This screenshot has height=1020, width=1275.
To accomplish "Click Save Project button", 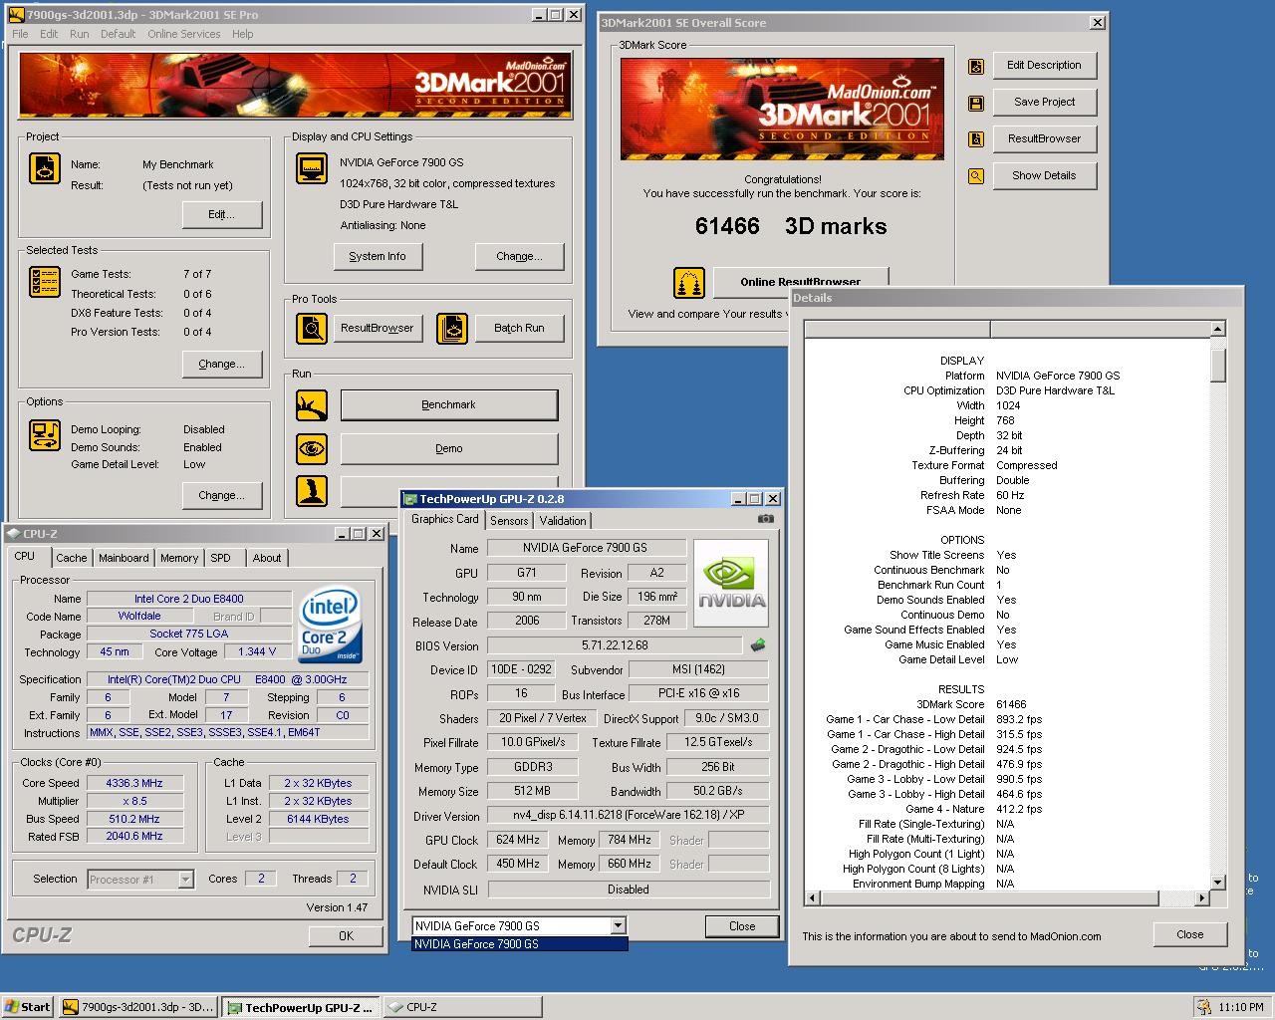I will 1044,102.
